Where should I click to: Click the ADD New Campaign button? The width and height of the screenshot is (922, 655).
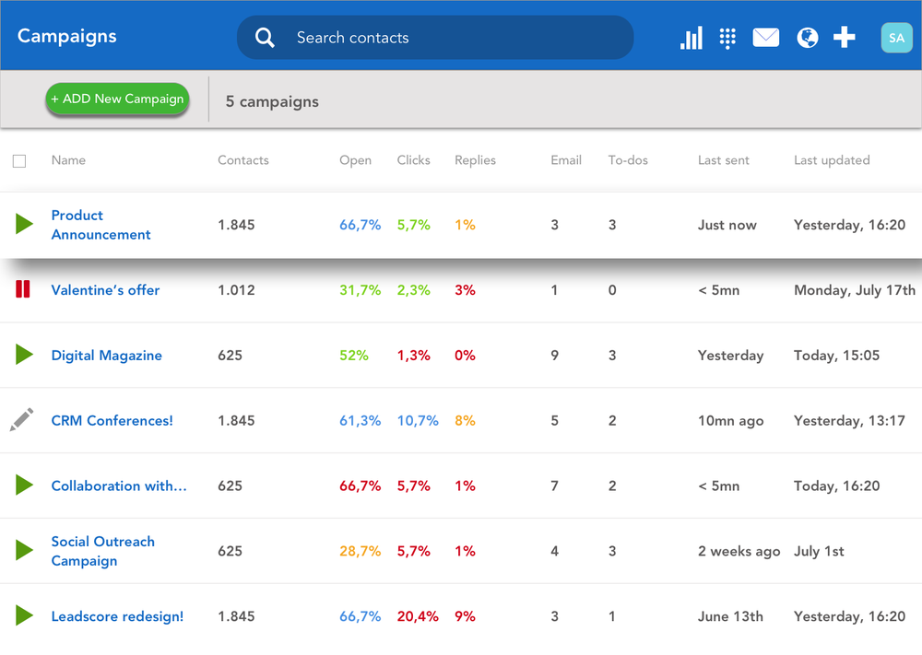[117, 99]
